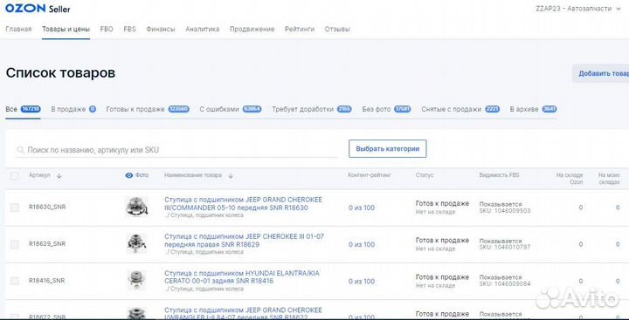Go to the FBS section

click(x=130, y=30)
